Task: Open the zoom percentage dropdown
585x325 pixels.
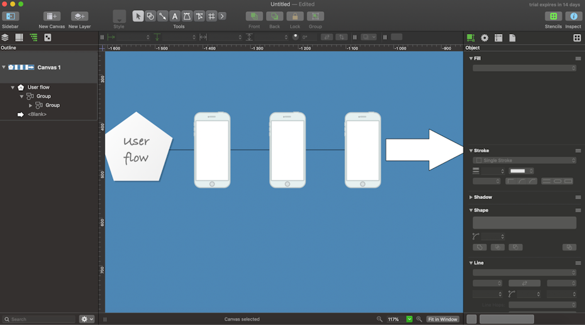Action: tap(409, 319)
